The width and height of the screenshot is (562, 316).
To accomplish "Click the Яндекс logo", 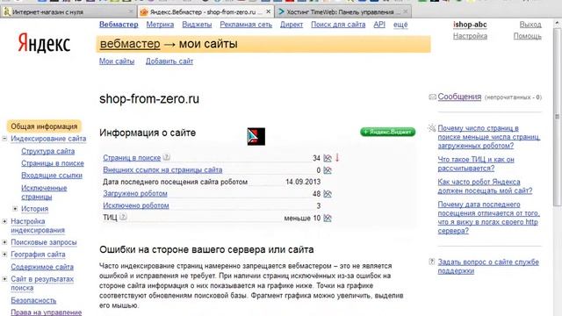I will pyautogui.click(x=44, y=43).
